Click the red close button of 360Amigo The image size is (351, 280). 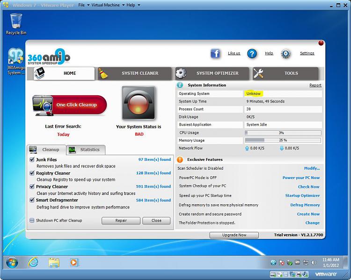click(x=321, y=43)
